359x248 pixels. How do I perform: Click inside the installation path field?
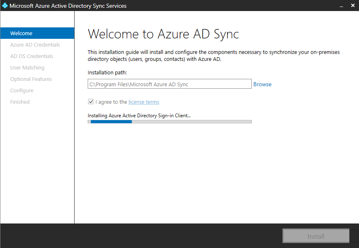click(x=169, y=84)
